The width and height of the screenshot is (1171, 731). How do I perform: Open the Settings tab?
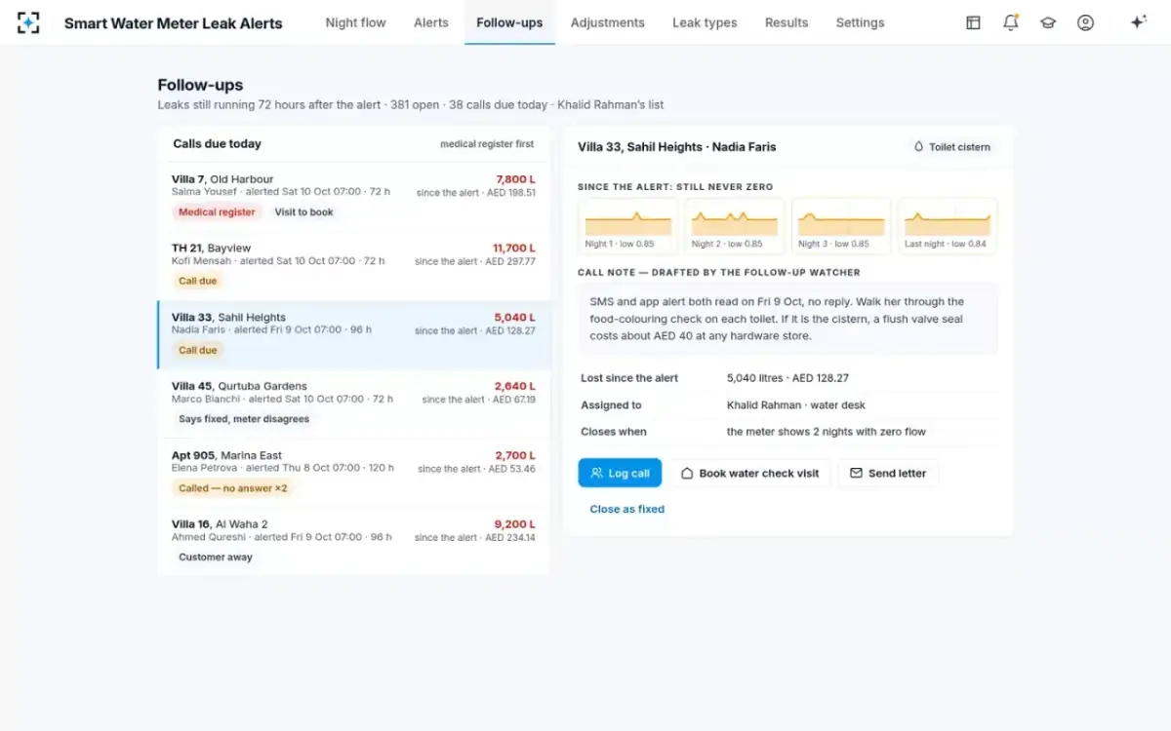[860, 22]
